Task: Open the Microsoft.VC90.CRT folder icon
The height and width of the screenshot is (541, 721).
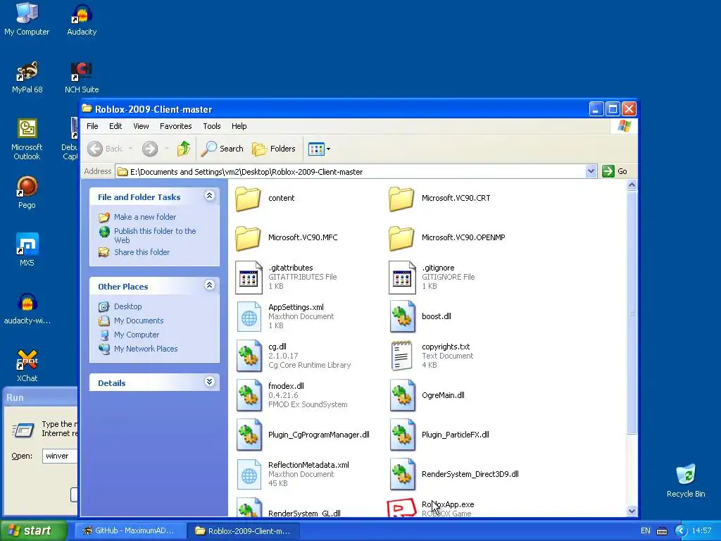Action: pyautogui.click(x=401, y=199)
